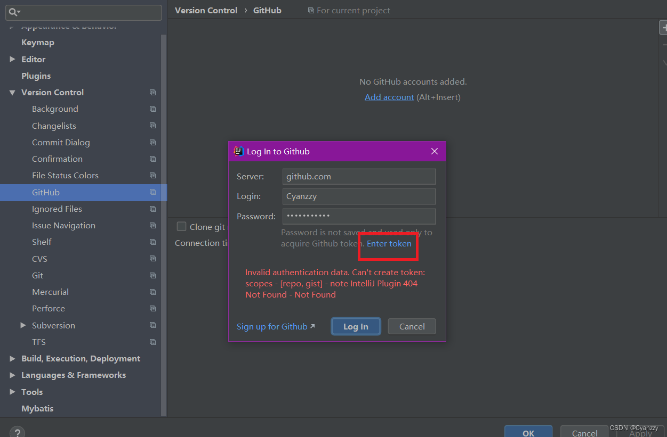The height and width of the screenshot is (437, 667).
Task: Select Mybatis in the settings tree
Action: pyautogui.click(x=37, y=409)
